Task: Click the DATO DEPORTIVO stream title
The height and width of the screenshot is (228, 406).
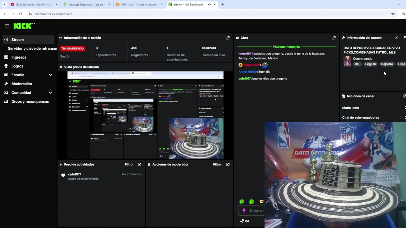Action: 371,50
